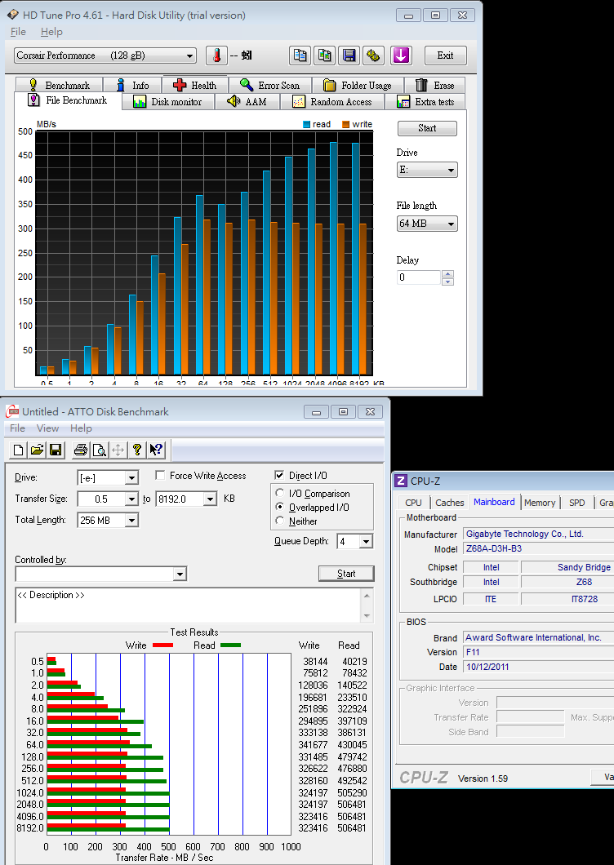Screen dimensions: 614x865
Task: Click the Delay input field
Action: [x=419, y=277]
